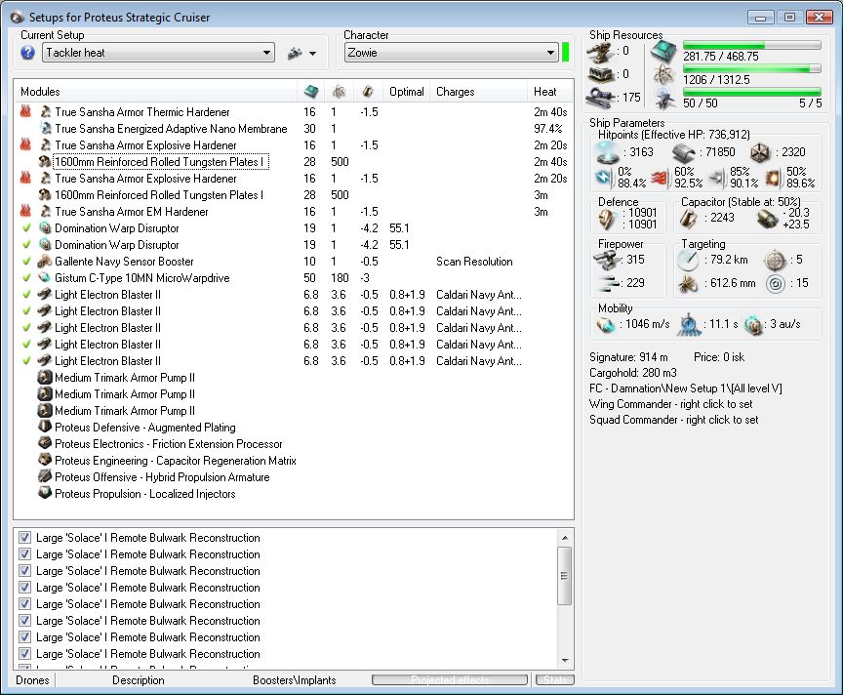Toggle active state of Gistum C-Type 10MN MicroWarpdrive

(26, 278)
